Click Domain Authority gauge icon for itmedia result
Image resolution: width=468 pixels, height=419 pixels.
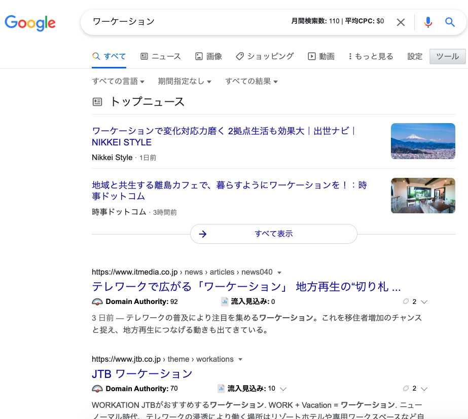[x=97, y=302]
